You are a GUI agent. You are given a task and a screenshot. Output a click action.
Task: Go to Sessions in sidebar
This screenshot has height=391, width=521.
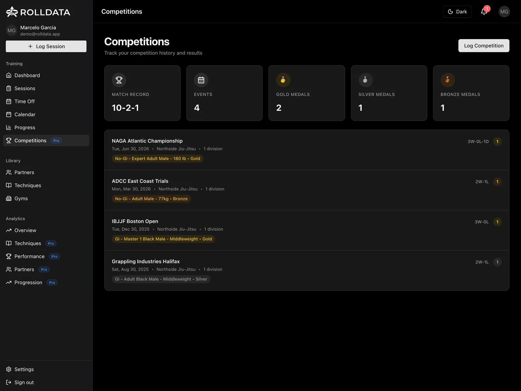point(46,88)
